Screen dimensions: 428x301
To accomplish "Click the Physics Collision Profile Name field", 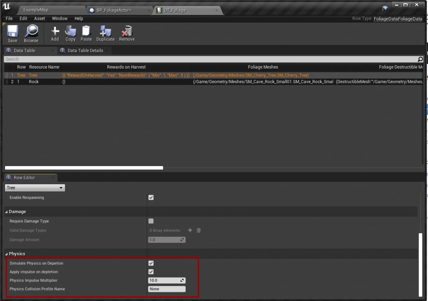I will (x=167, y=289).
